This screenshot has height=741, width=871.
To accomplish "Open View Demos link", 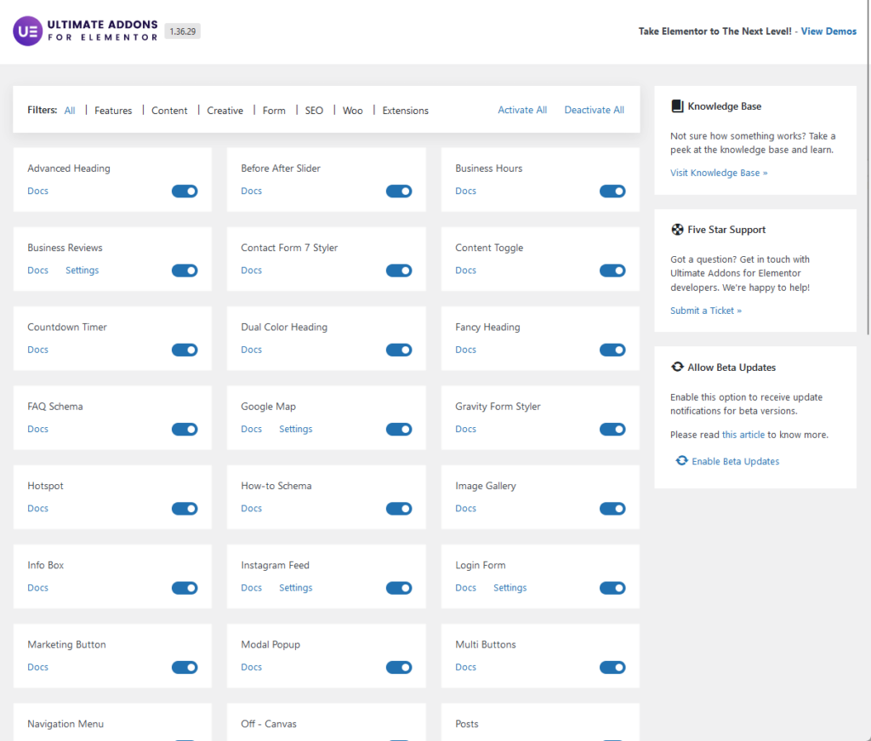I will tap(828, 31).
